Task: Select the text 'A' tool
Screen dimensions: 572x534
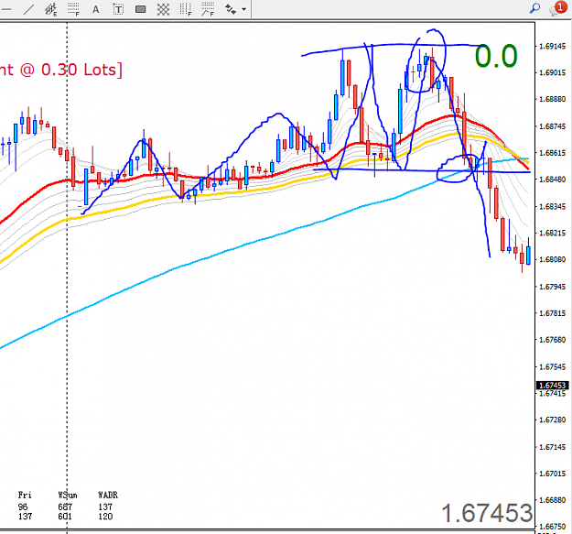Action: 95,9
